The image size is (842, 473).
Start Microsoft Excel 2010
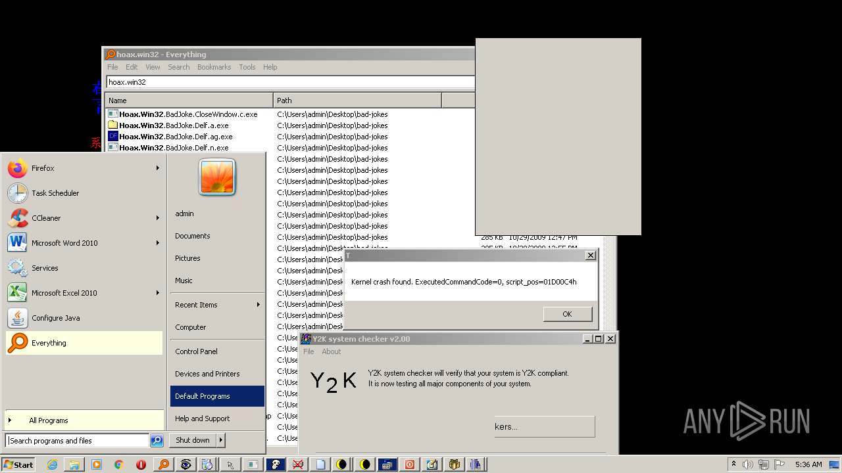[x=84, y=293]
